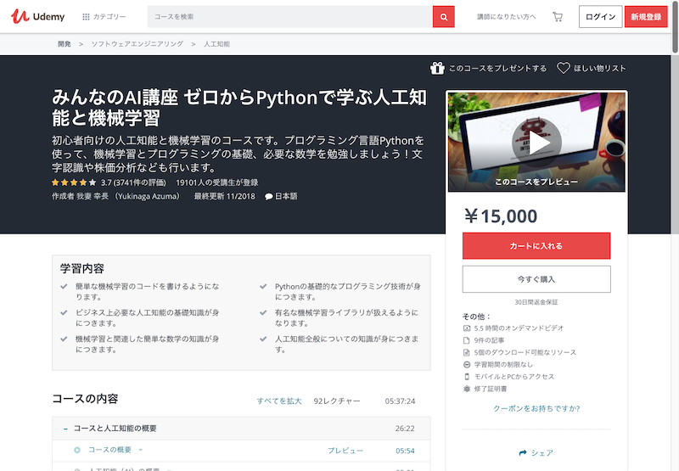
Task: Click the checkmark beside Pythonの基礎的なプログラミング
Action: (x=263, y=286)
